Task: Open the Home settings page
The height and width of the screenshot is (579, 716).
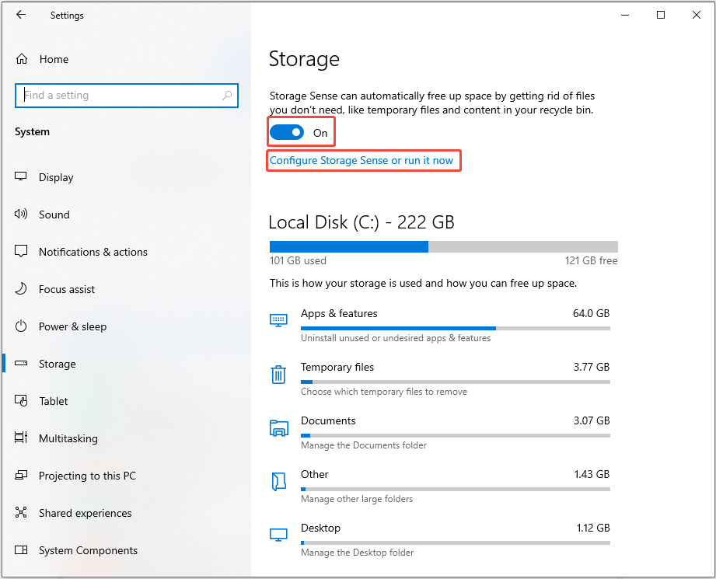Action: pyautogui.click(x=54, y=59)
